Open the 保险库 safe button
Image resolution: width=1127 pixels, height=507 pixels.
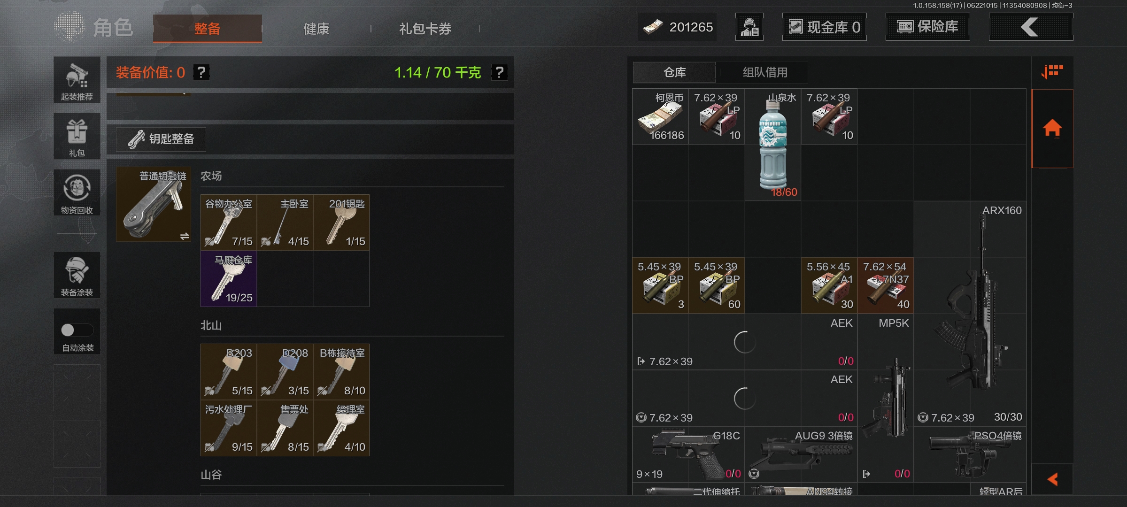(927, 27)
